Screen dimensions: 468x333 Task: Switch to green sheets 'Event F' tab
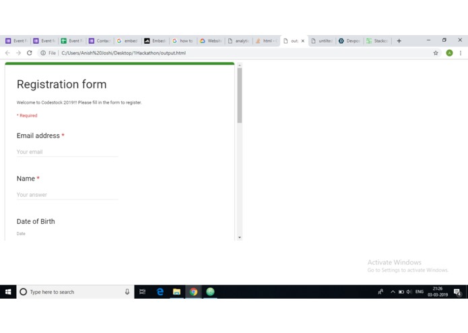pyautogui.click(x=72, y=40)
